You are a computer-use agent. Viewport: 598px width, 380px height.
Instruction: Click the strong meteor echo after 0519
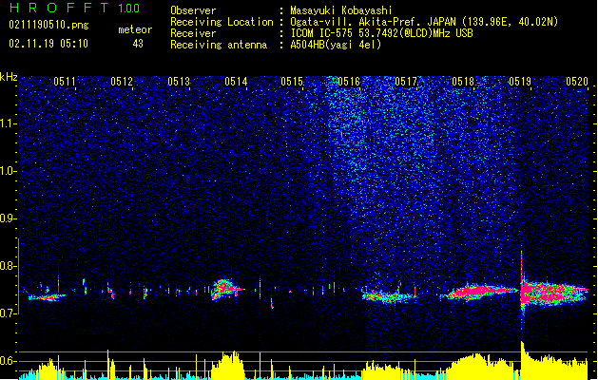pos(553,293)
